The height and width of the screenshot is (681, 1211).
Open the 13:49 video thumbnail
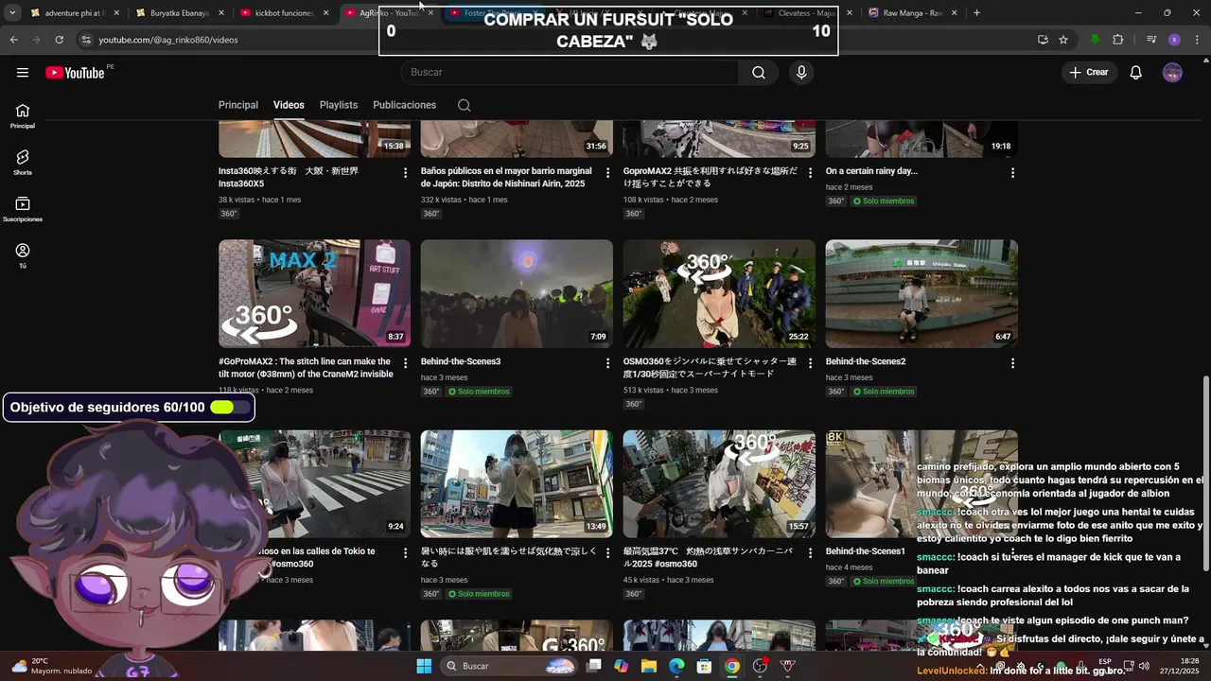(517, 484)
